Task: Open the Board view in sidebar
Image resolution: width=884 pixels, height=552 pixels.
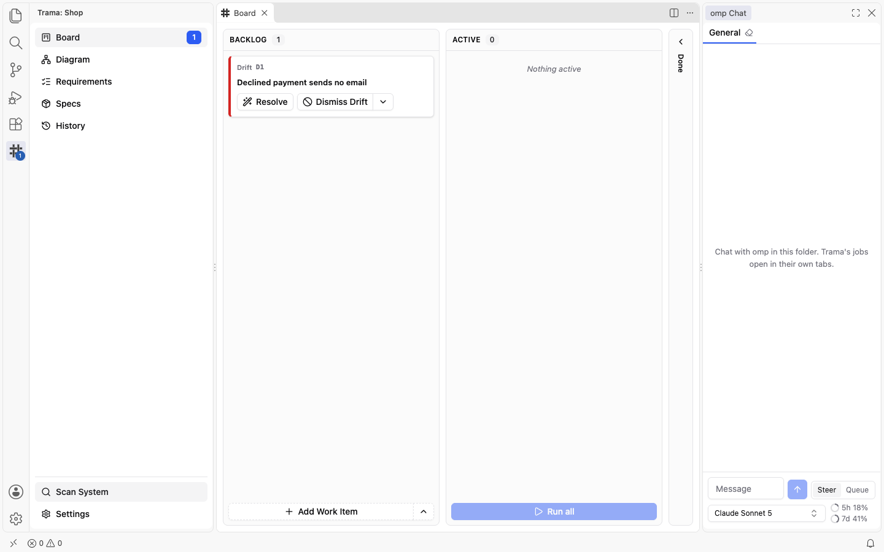Action: tap(121, 37)
